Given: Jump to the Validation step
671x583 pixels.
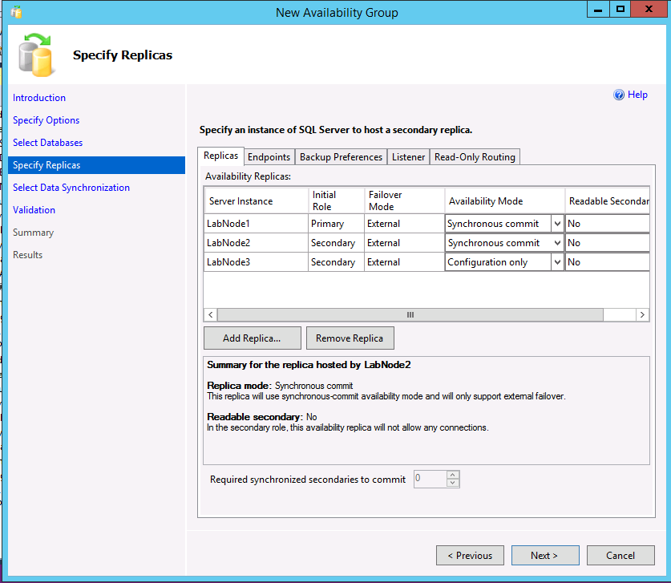Looking at the screenshot, I should point(34,209).
